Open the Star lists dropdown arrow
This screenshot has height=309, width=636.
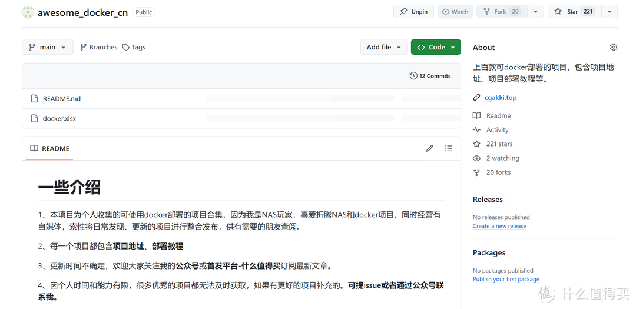[x=609, y=12]
